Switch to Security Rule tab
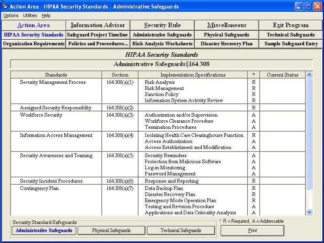The height and width of the screenshot is (243, 324). (x=162, y=25)
